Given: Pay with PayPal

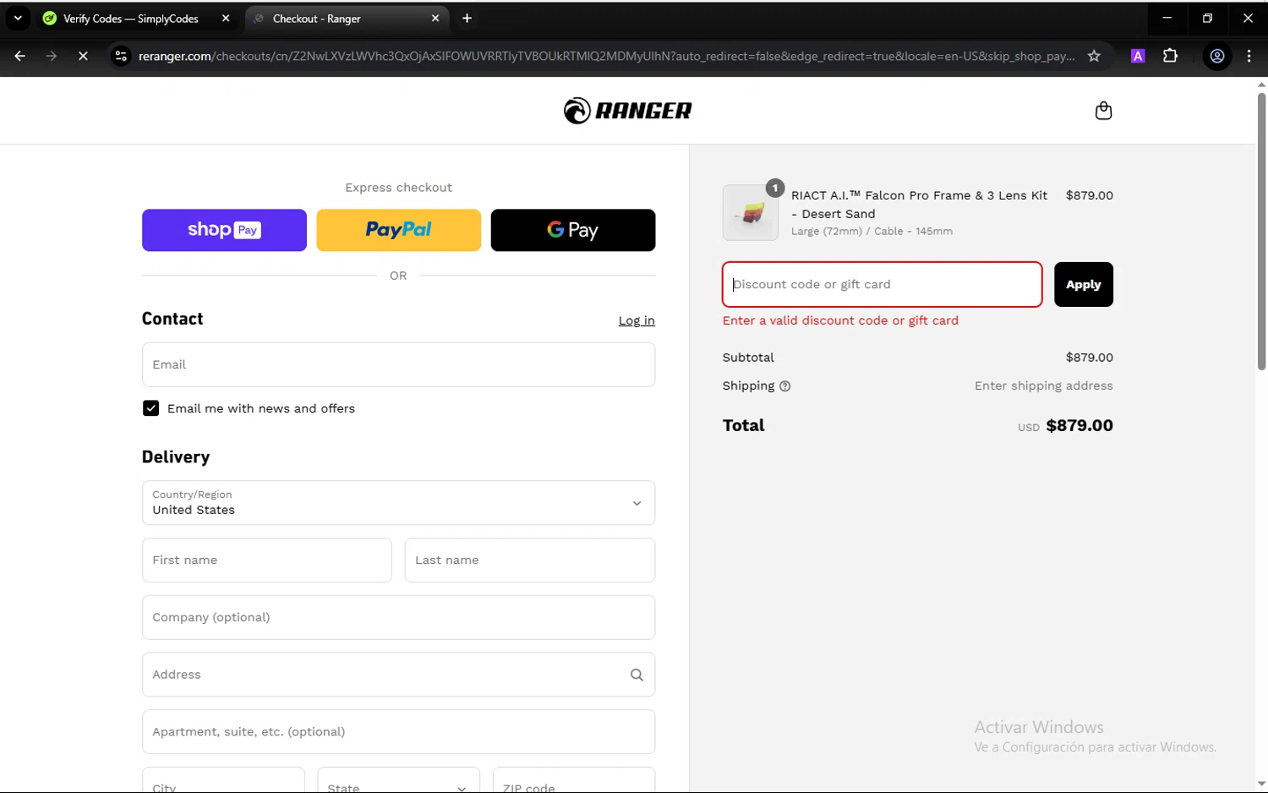Looking at the screenshot, I should click(x=398, y=230).
